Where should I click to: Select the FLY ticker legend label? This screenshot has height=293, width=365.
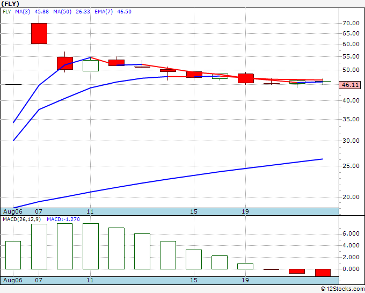(7, 12)
